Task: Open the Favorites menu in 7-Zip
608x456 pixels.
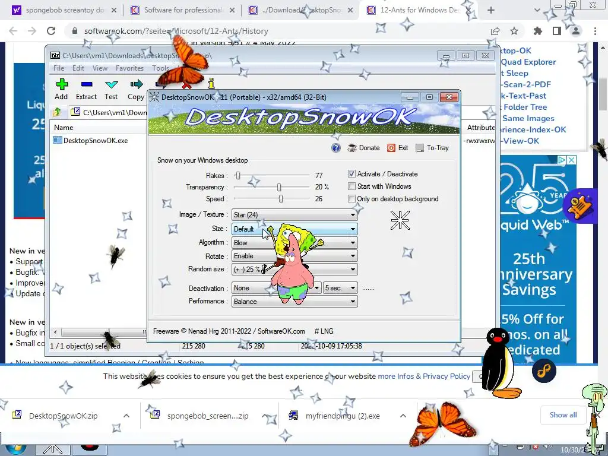Action: pyautogui.click(x=129, y=68)
